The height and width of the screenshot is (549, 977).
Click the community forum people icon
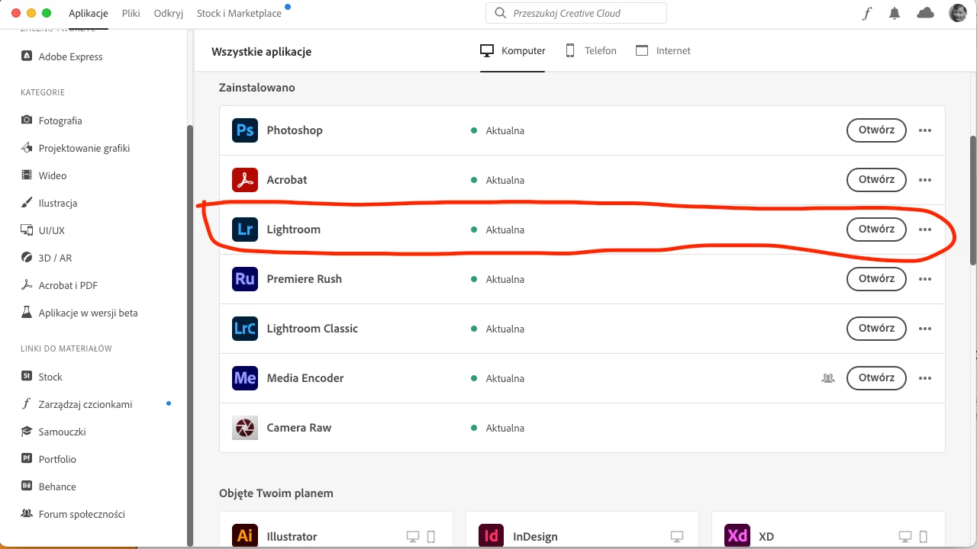point(27,514)
